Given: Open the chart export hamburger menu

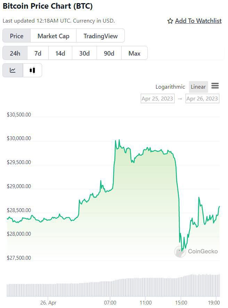Looking at the screenshot, I should tap(215, 86).
